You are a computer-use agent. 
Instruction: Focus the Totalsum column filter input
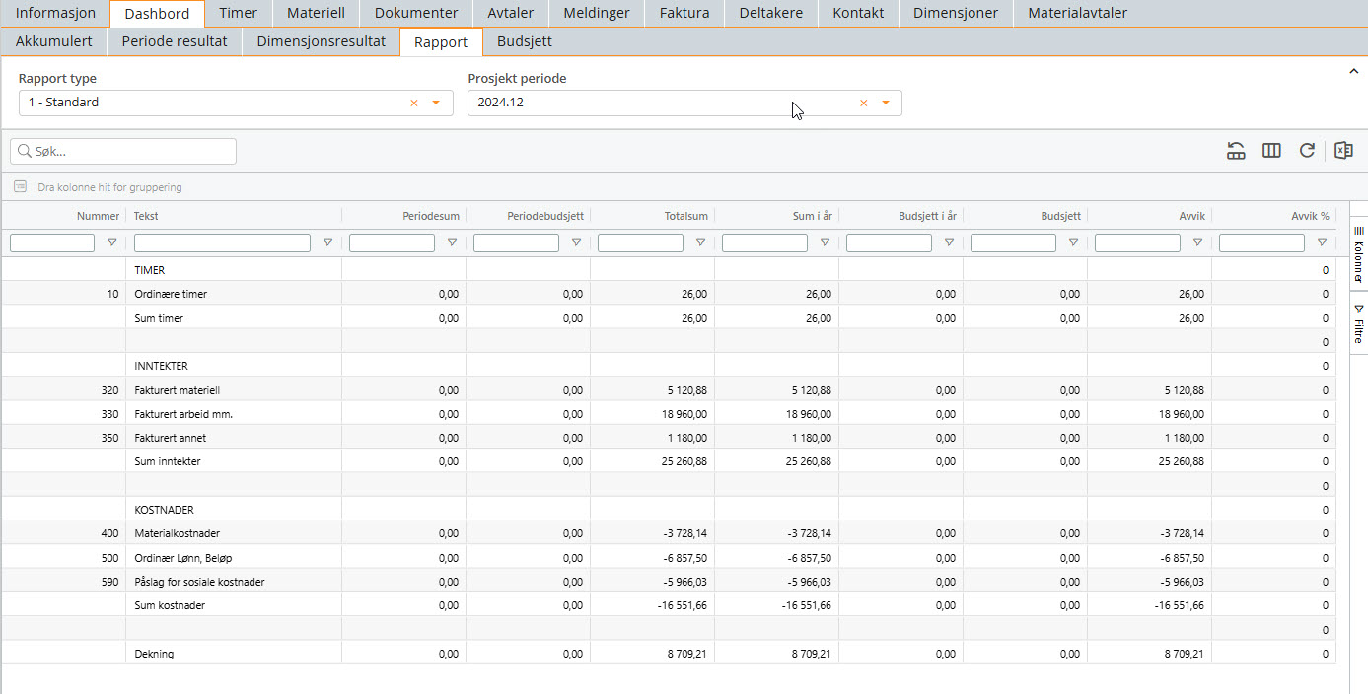click(640, 243)
